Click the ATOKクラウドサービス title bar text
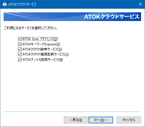This screenshot has height=127, width=145. pos(22,4)
